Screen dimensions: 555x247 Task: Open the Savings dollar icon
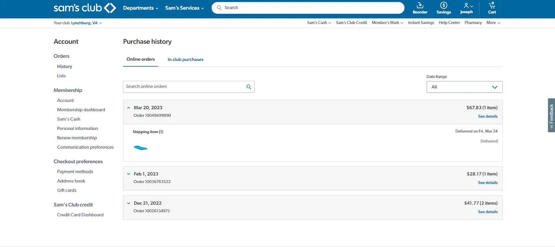[x=444, y=8]
